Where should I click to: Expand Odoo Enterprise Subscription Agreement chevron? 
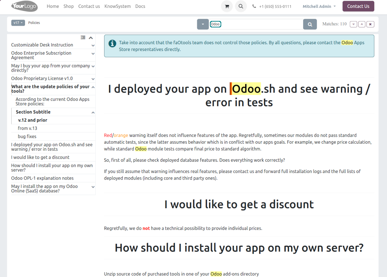[x=93, y=53]
